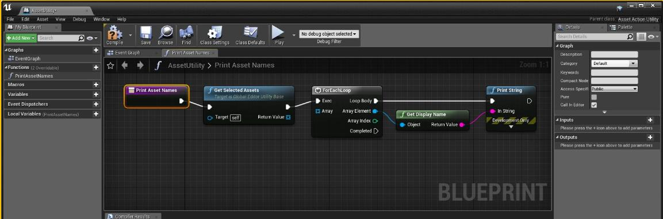Add an input parameter with plus icon
Screen dimensions: 663x219
pyautogui.click(x=650, y=120)
